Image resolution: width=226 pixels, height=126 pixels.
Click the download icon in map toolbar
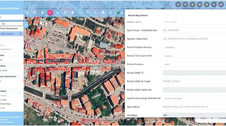tap(65, 13)
